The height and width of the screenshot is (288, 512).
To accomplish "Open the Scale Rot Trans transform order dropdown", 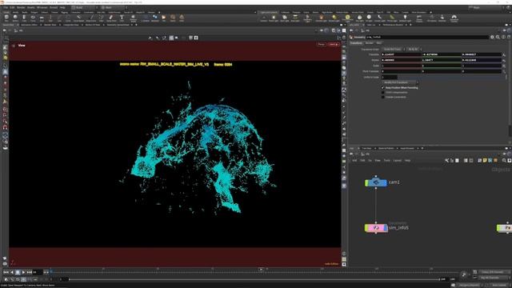I will click(x=394, y=50).
